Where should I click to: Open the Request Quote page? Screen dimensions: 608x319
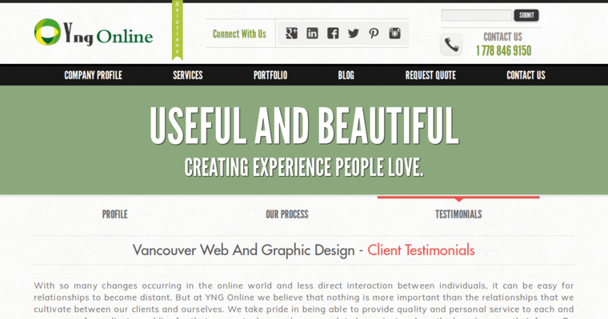[430, 75]
